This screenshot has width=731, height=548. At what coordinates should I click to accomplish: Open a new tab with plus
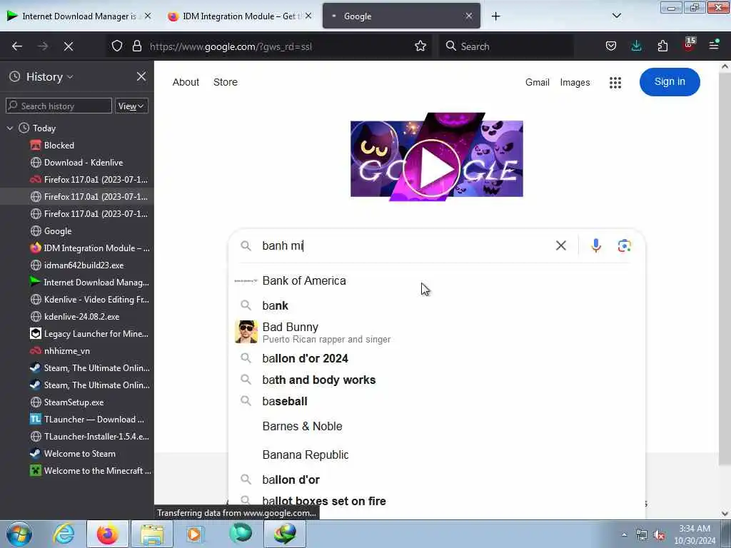pos(496,16)
